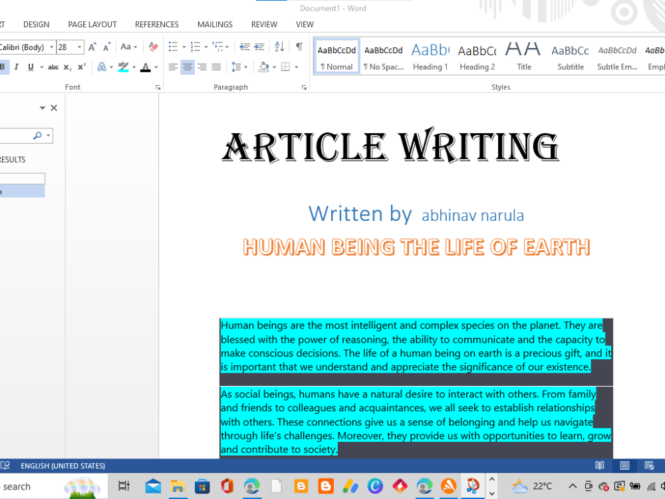
Task: Open Mail app from taskbar
Action: coord(153,486)
